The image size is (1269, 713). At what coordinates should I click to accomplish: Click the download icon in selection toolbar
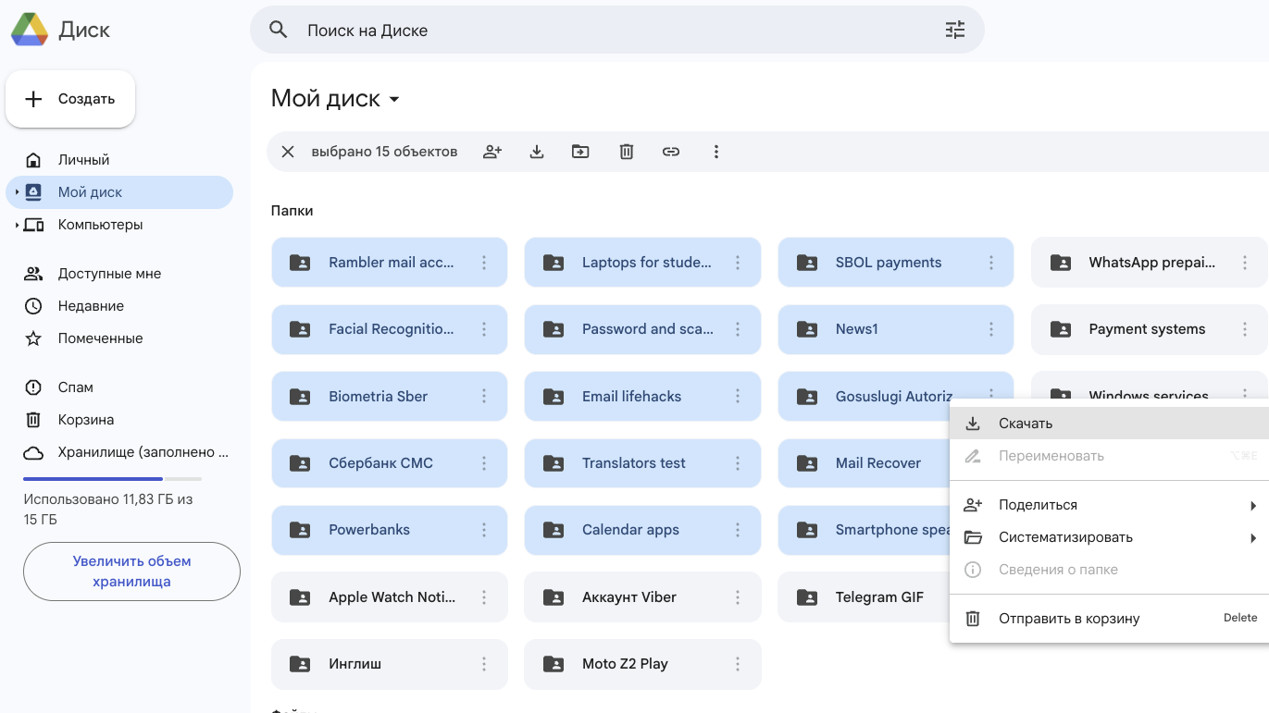[537, 152]
